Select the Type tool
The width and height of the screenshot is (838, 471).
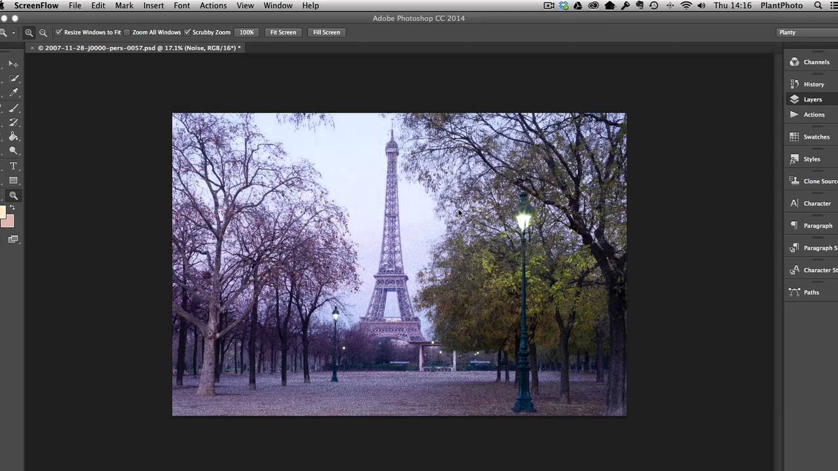13,166
